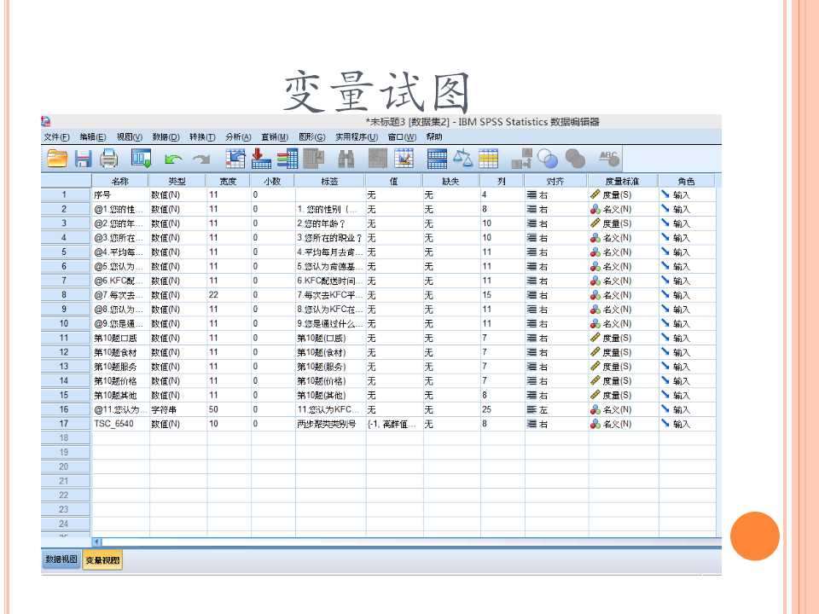Open the Variables info icon

coord(287,159)
